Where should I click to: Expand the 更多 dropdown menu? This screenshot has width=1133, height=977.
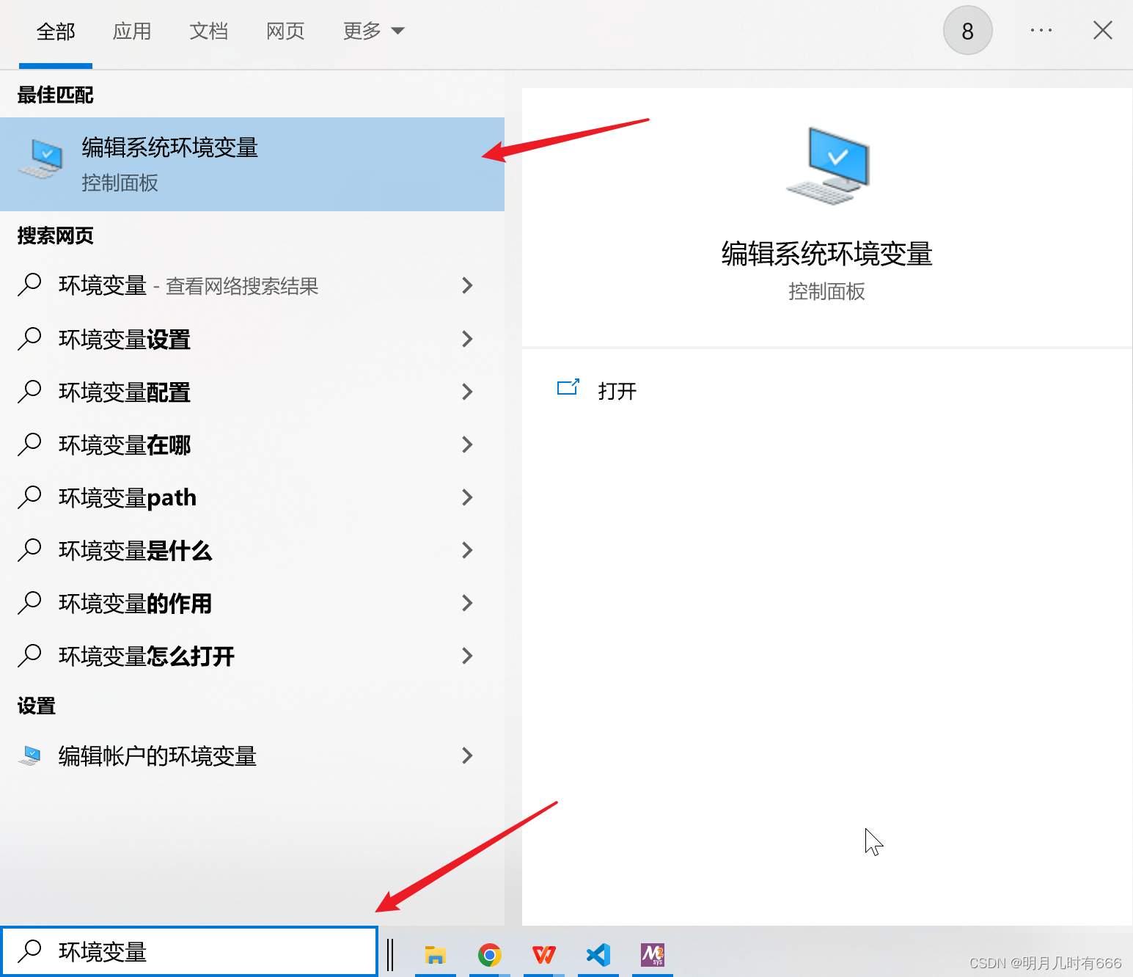[x=373, y=30]
